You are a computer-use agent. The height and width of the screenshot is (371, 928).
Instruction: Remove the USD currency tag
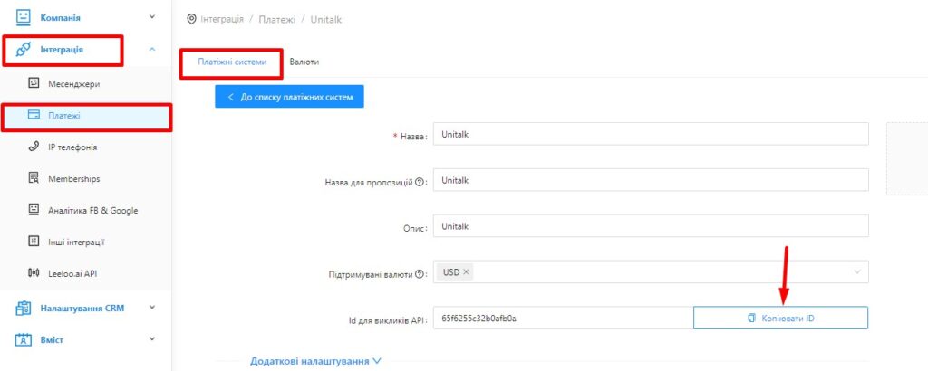coord(466,272)
